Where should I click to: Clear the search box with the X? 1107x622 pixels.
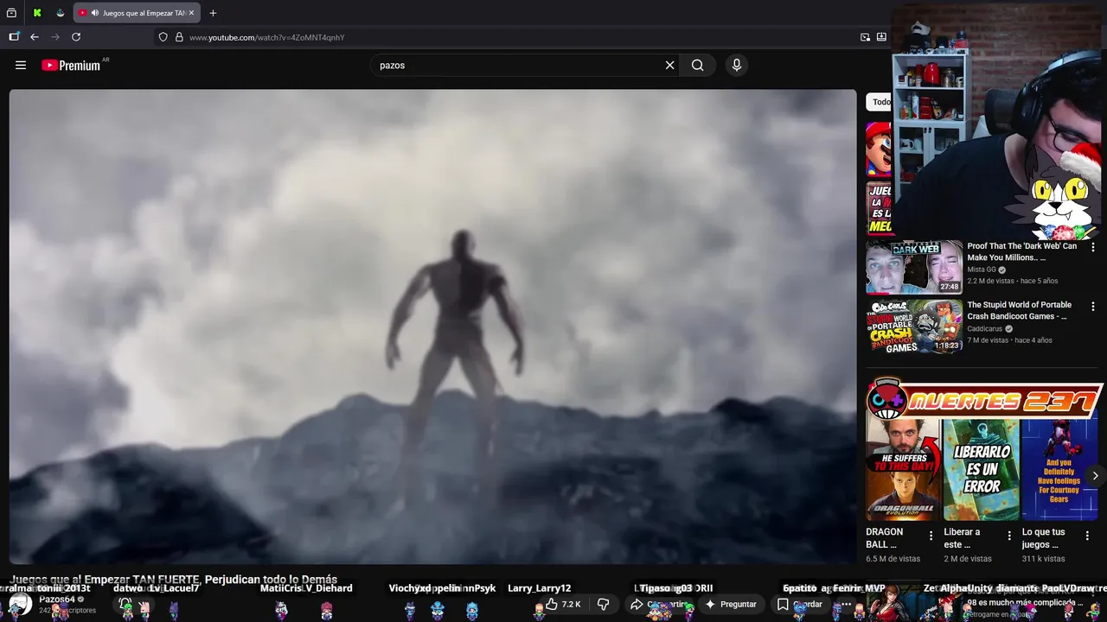point(669,65)
